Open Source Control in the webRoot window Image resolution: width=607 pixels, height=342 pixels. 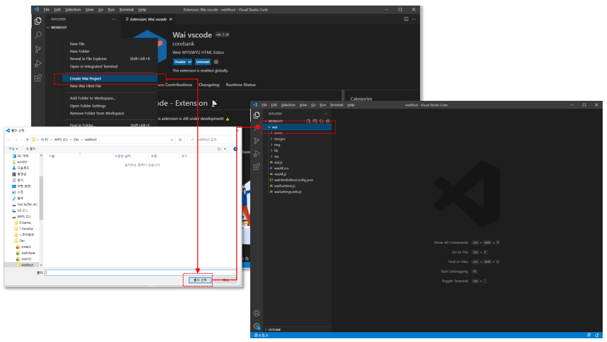pyautogui.click(x=256, y=141)
